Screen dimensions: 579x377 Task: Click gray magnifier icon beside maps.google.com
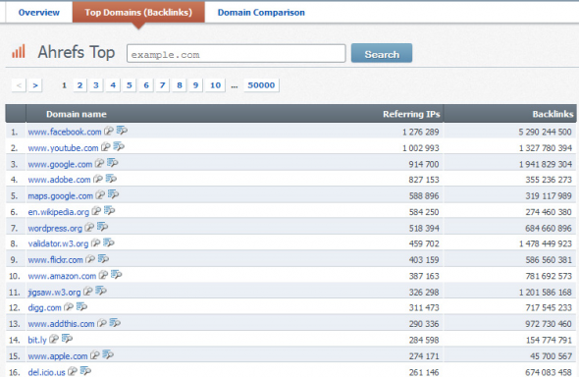tap(100, 195)
